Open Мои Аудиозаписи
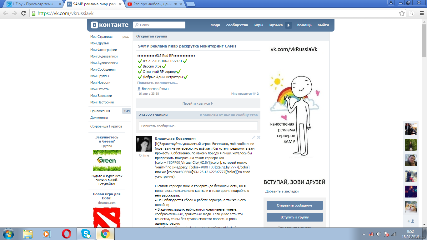 104,63
